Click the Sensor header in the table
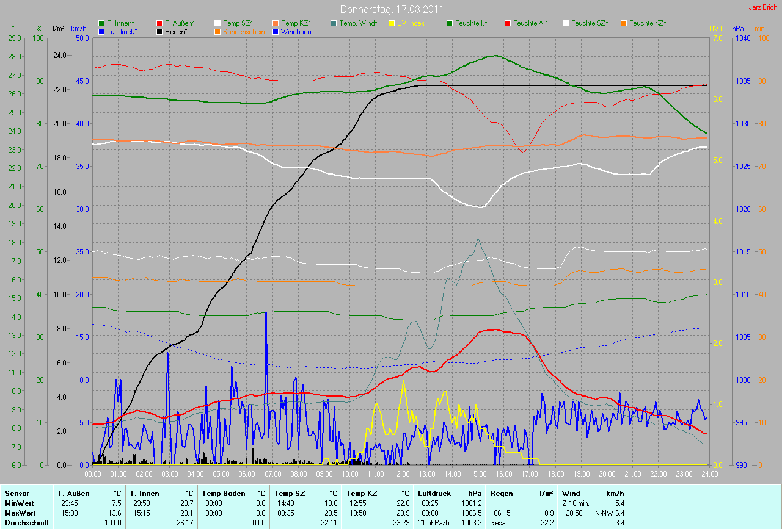Viewport: 782px width, 529px height. click(16, 494)
